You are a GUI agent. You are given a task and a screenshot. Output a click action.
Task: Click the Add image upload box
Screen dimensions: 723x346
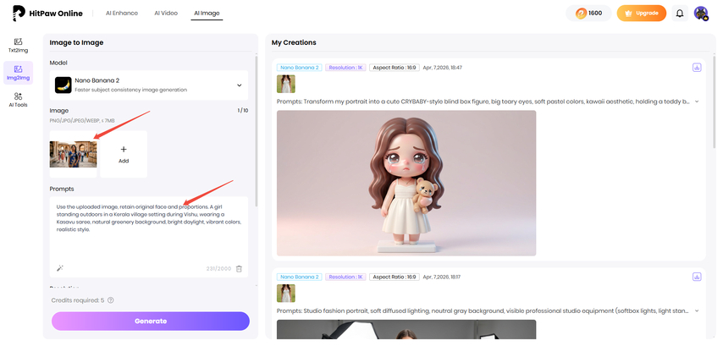tap(124, 154)
